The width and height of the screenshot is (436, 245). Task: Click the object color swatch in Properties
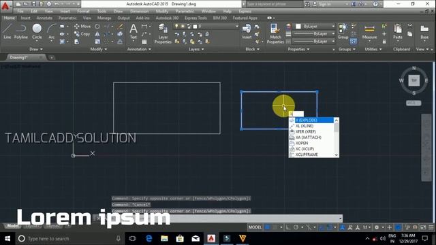[298, 27]
